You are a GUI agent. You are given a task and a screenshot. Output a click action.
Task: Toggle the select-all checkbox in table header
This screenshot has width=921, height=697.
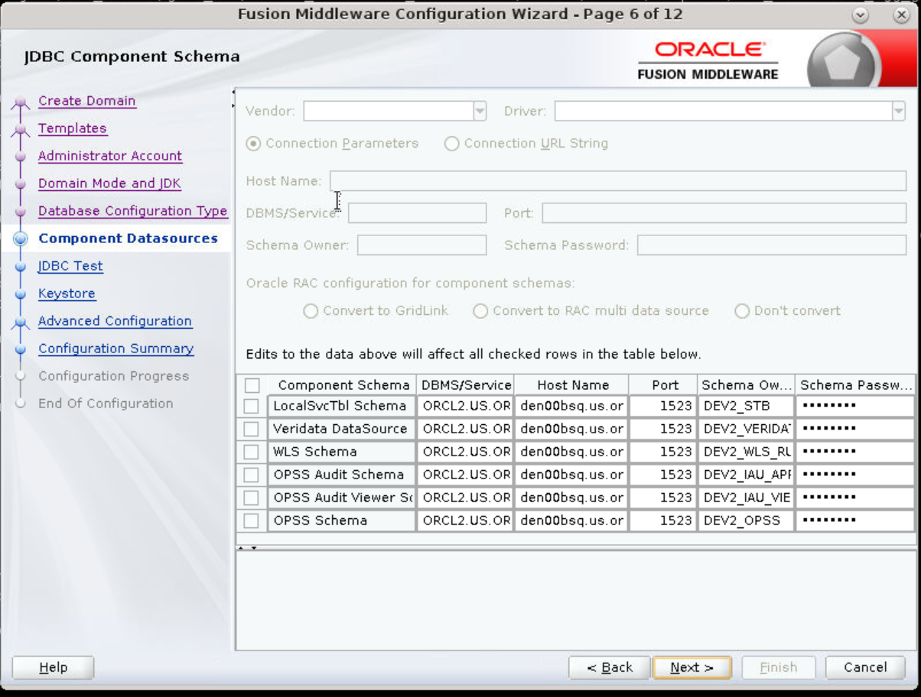click(x=252, y=385)
